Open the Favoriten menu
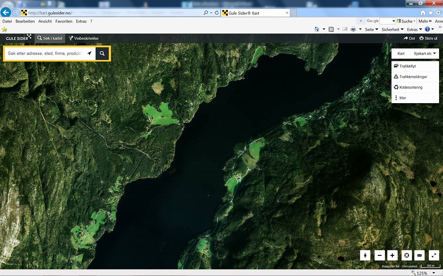 (63, 22)
